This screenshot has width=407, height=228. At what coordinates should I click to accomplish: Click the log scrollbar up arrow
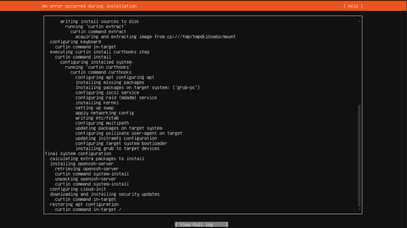click(359, 21)
